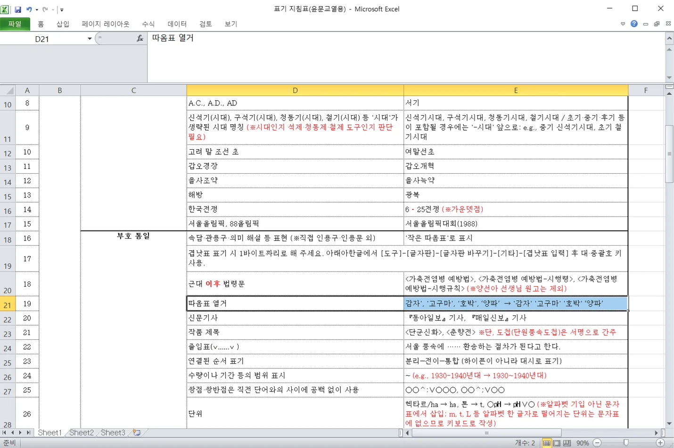Screen dimensions: 674x448
Task: Open the 검토 ribbon tab
Action: coord(205,24)
